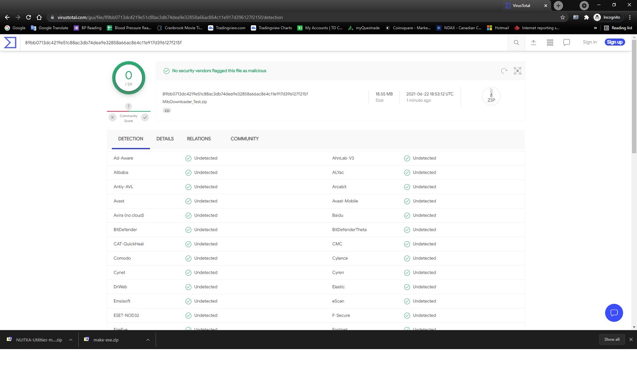Image resolution: width=637 pixels, height=376 pixels.
Task: Open the BP Reading bookmark
Action: point(88,28)
